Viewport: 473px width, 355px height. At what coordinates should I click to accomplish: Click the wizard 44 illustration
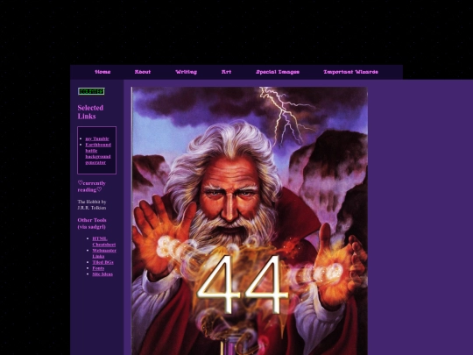click(250, 221)
